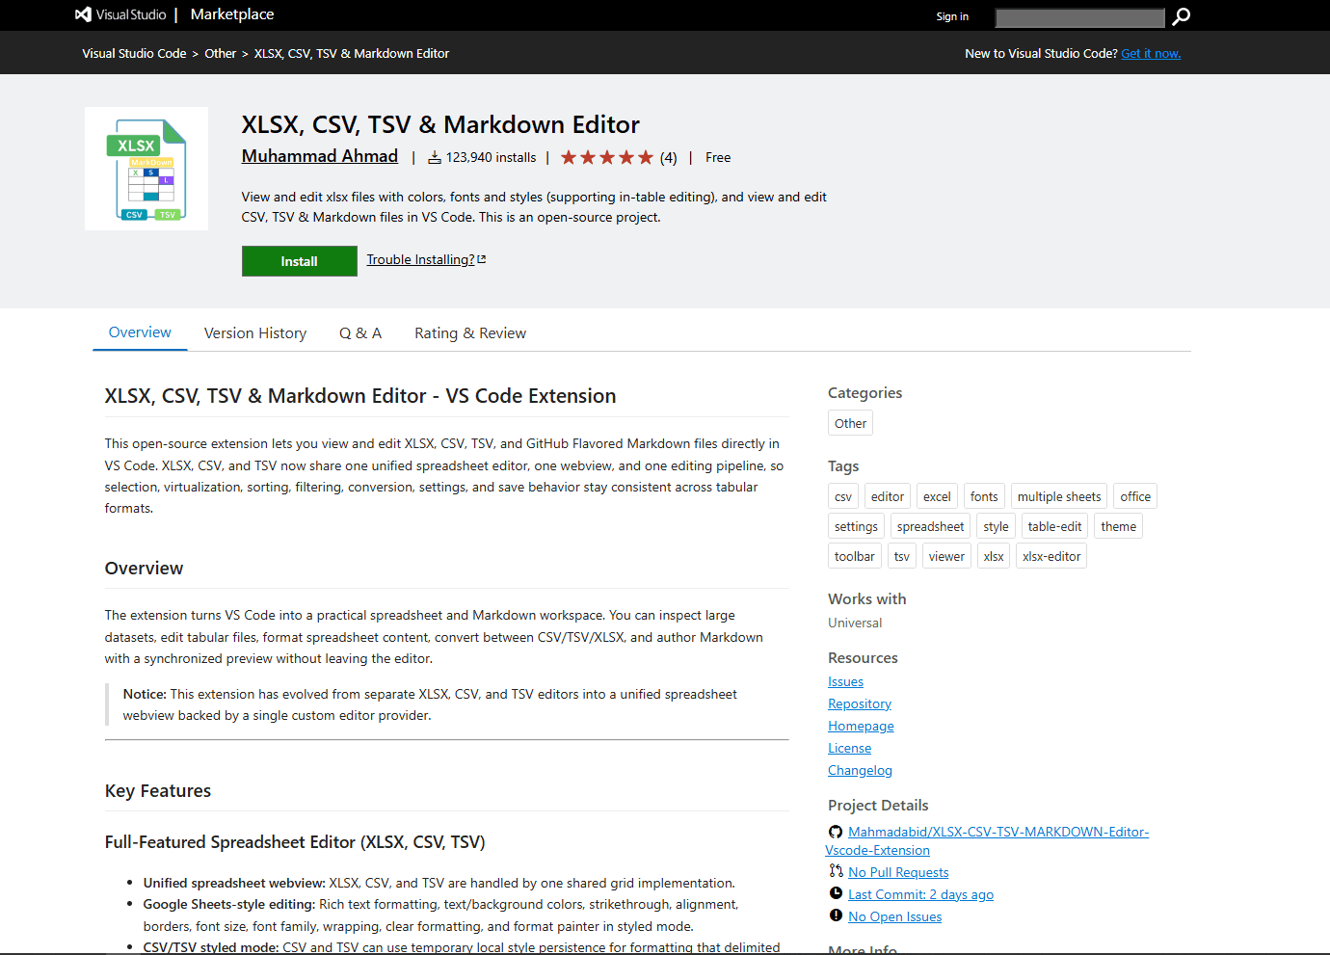Open the Q & A tab
This screenshot has height=955, width=1330.
coord(360,333)
